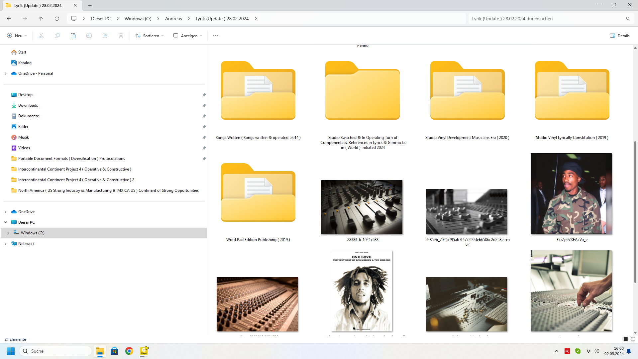Open Intercontinental Continent Project 4 ) 2
The width and height of the screenshot is (638, 359).
coord(76,180)
